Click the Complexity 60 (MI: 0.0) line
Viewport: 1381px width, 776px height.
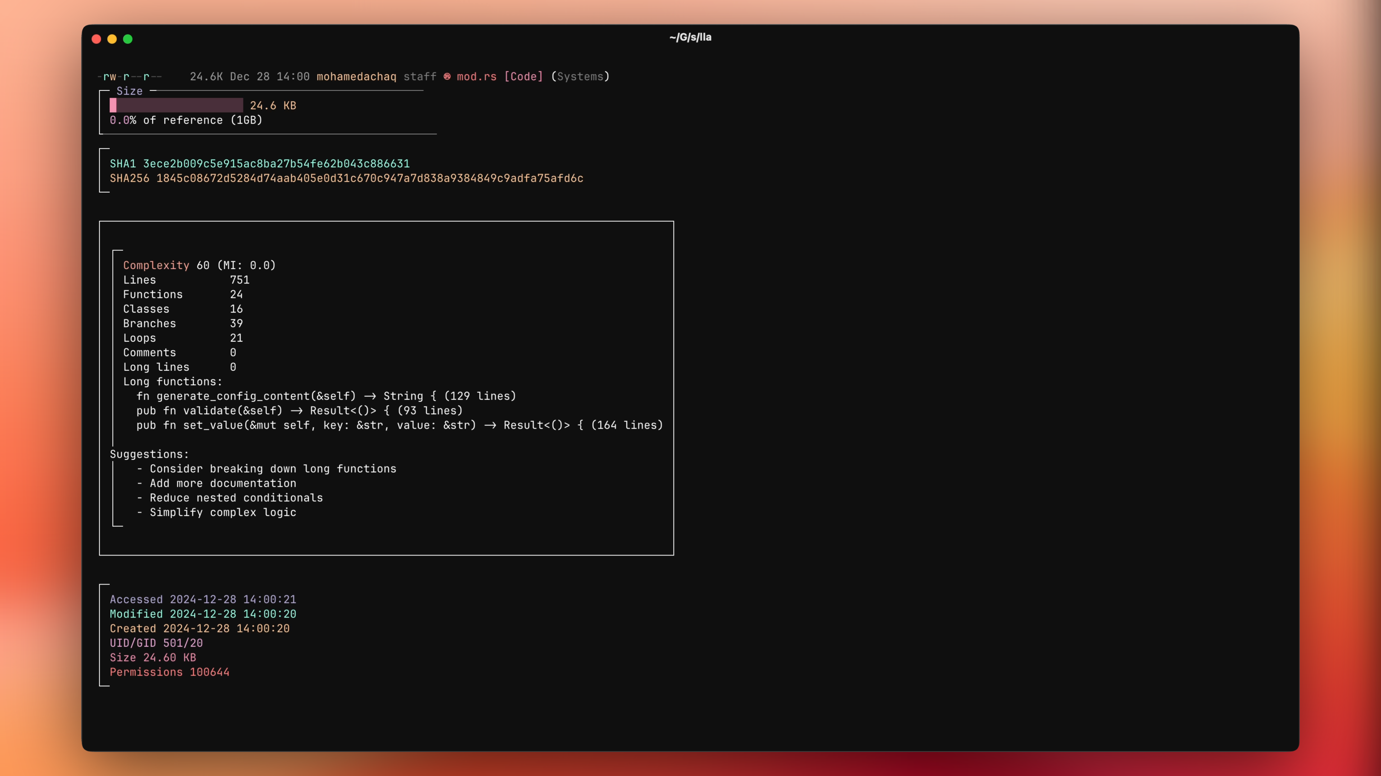[199, 265]
